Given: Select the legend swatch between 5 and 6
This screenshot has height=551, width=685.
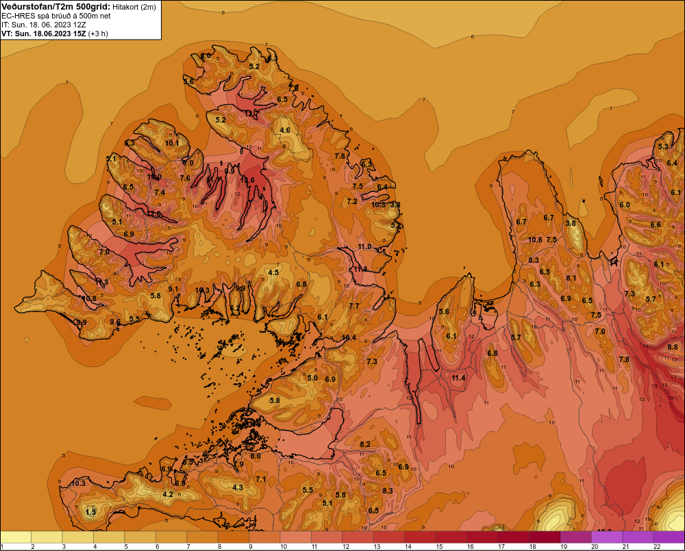Looking at the screenshot, I should 140,537.
